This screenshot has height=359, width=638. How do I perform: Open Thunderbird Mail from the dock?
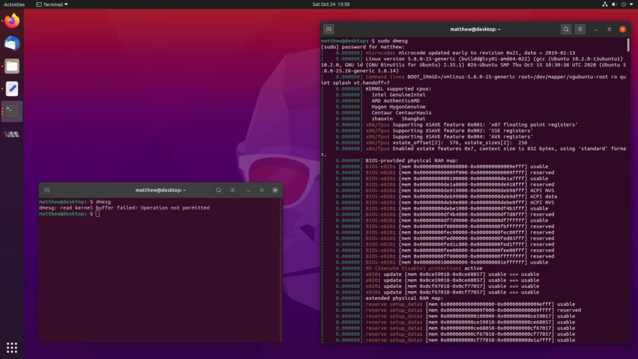(12, 44)
